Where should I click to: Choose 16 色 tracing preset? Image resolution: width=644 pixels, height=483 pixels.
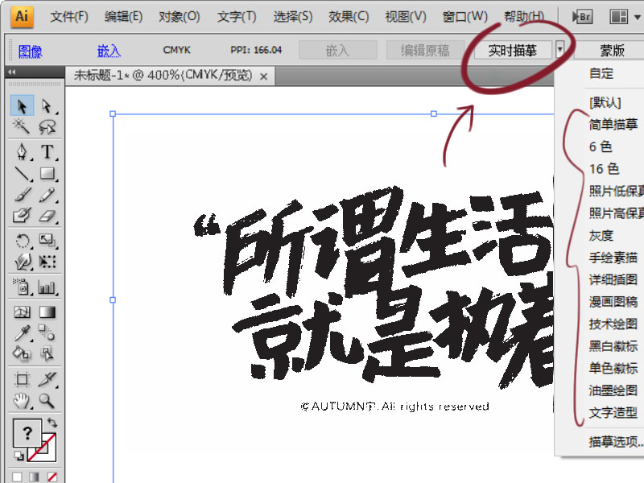pyautogui.click(x=604, y=168)
